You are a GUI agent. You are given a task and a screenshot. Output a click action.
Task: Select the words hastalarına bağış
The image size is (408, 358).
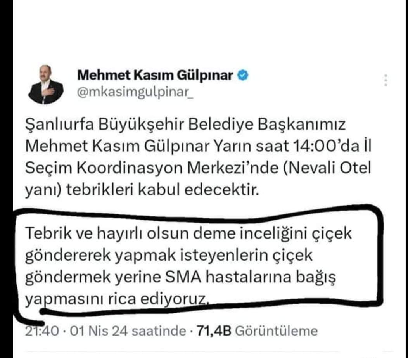tap(271, 278)
